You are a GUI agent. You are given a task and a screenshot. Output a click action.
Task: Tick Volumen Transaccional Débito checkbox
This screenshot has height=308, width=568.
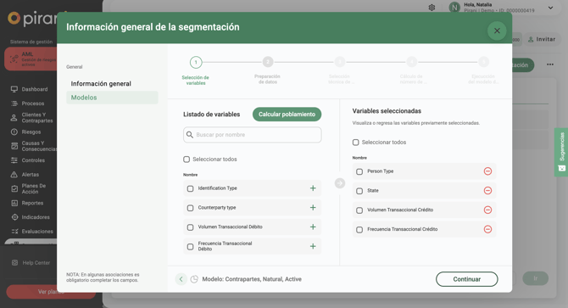[190, 227]
